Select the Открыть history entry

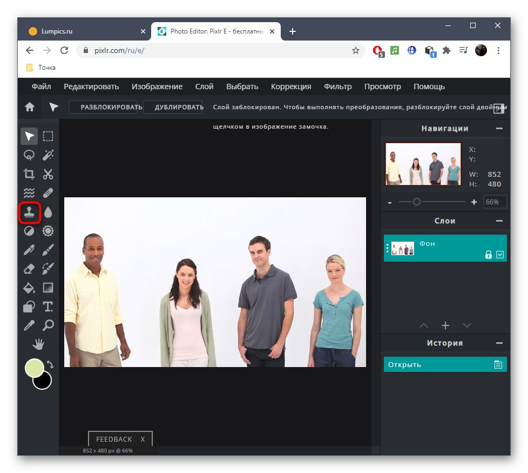(445, 364)
